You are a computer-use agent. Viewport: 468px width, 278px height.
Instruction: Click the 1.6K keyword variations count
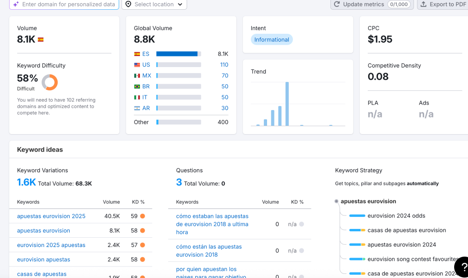(x=26, y=182)
